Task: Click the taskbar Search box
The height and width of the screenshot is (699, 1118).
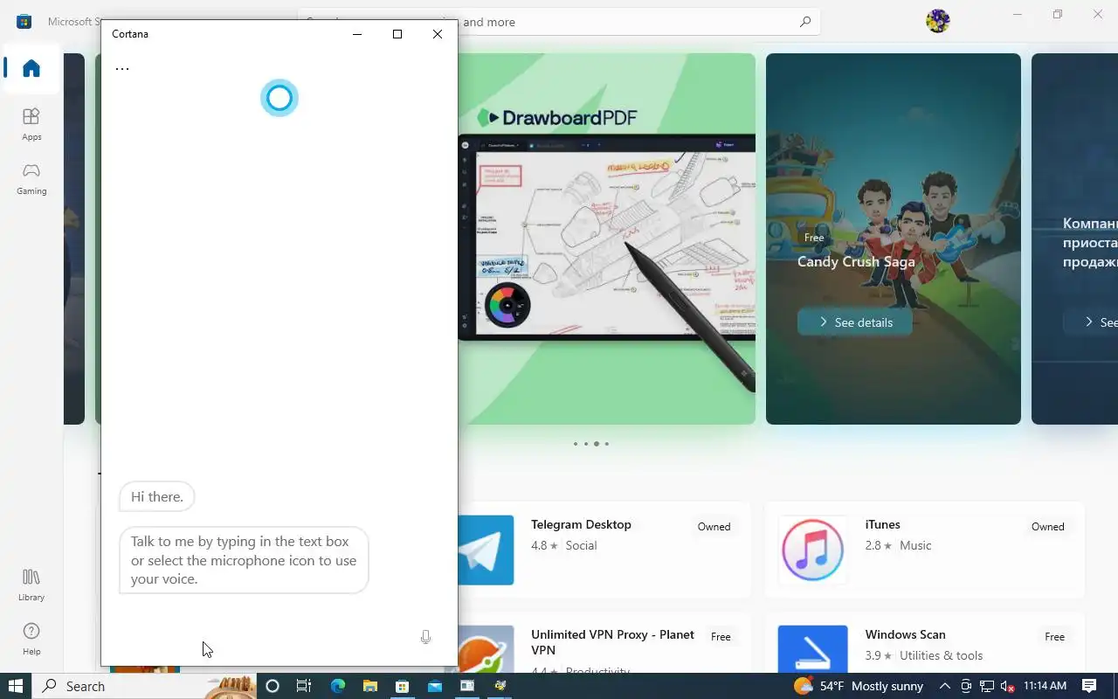Action: pyautogui.click(x=145, y=686)
